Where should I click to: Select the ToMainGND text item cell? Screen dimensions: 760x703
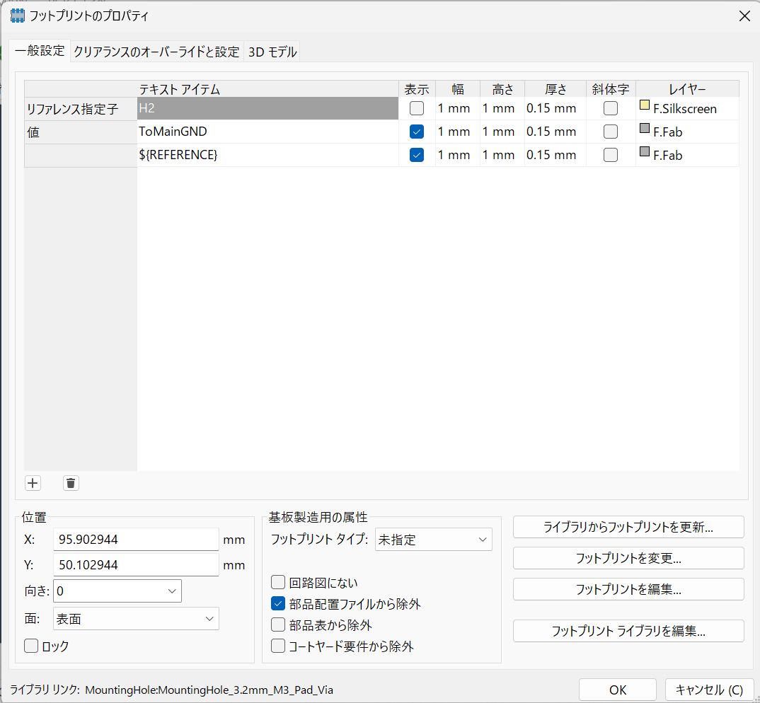[267, 132]
